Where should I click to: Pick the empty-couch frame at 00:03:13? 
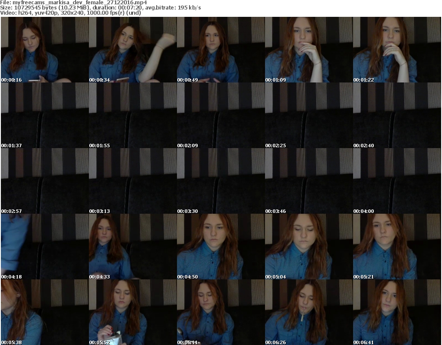133,181
